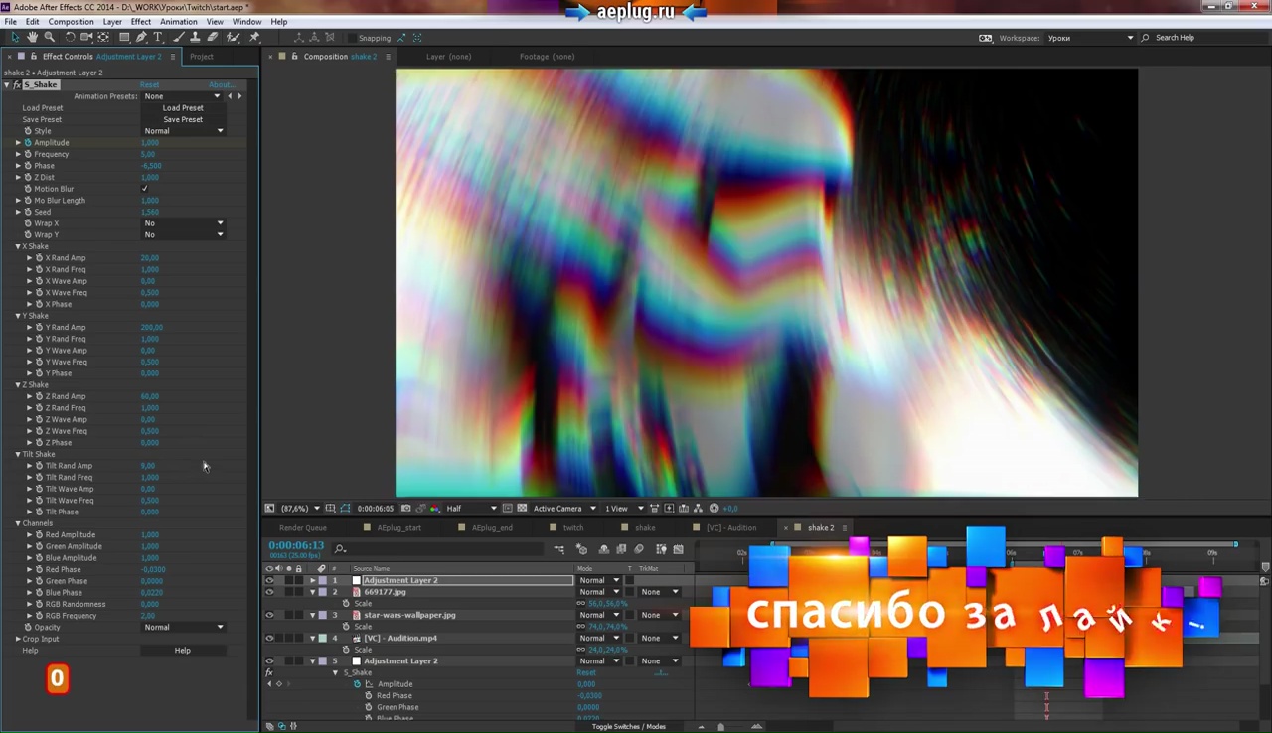Take a snapshot with the camera icon
1272x733 pixels.
tap(405, 509)
